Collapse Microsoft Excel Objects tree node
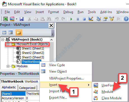The image size is (129, 102). tap(8, 44)
